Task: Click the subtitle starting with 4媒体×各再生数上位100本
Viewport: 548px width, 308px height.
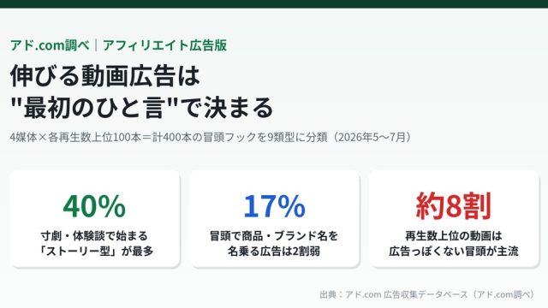Action: coord(211,137)
